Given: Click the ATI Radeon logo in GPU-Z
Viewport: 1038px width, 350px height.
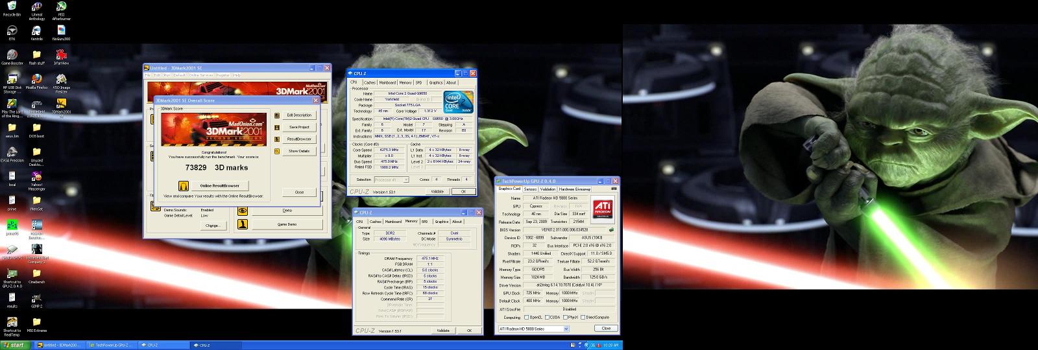Looking at the screenshot, I should pos(603,210).
